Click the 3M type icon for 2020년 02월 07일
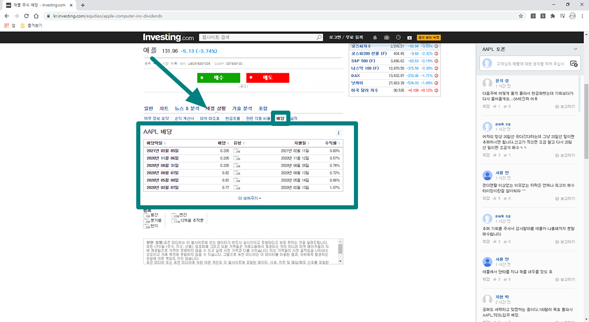The height and width of the screenshot is (322, 589). pyautogui.click(x=237, y=188)
